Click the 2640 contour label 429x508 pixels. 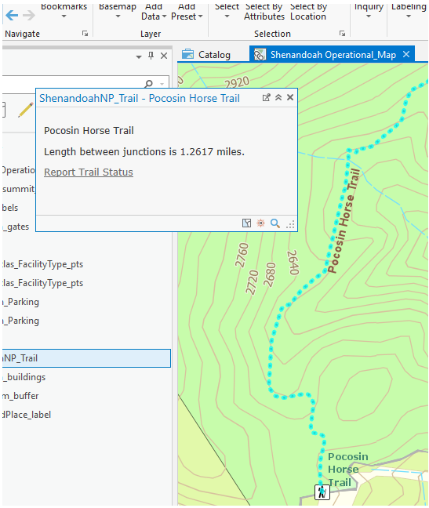[293, 262]
